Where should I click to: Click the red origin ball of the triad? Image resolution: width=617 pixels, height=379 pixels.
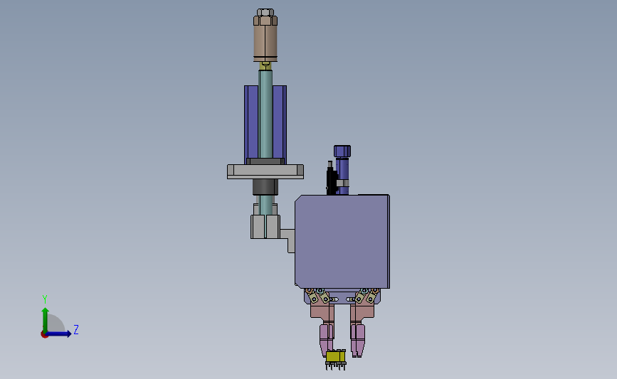coord(44,335)
